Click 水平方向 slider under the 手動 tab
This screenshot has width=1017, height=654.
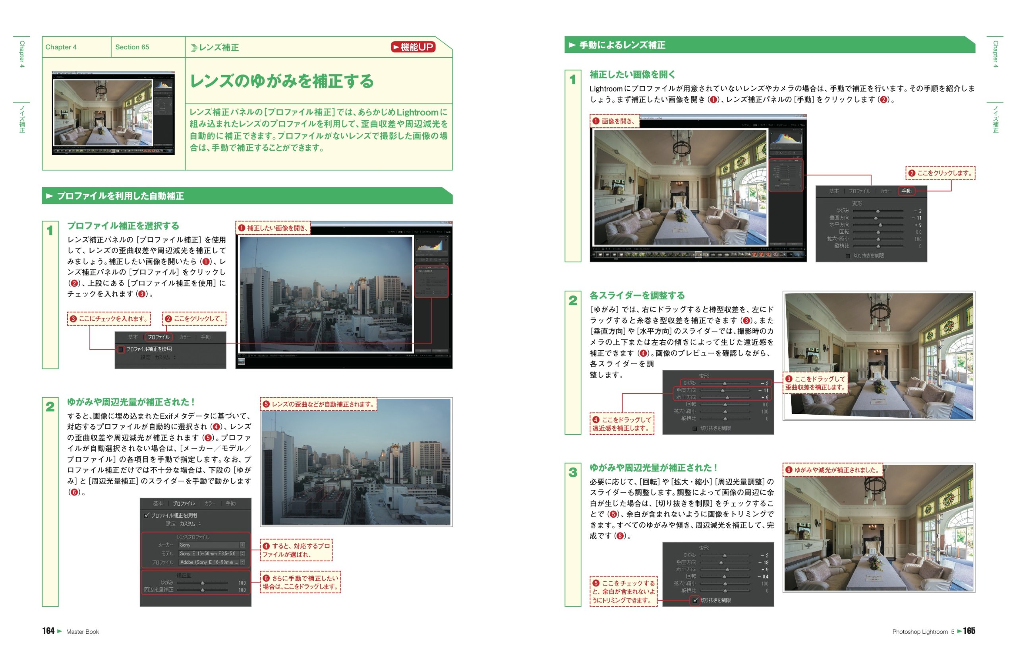tap(878, 225)
